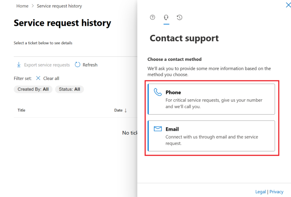Image resolution: width=291 pixels, height=197 pixels.
Task: Click the phone handset icon
Action: 158,92
